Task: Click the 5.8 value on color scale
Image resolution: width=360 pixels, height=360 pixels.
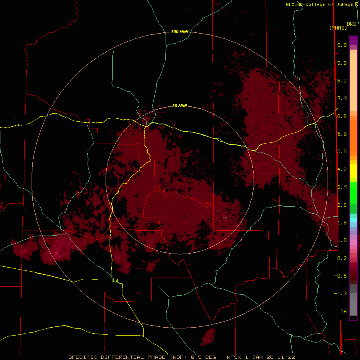Action: click(342, 134)
